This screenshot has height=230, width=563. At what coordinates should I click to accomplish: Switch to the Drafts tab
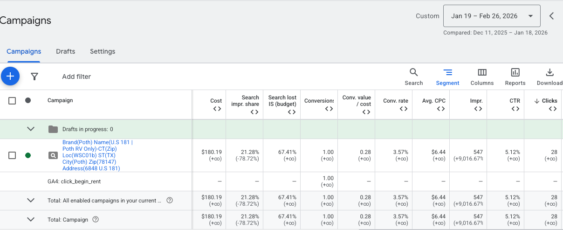coord(65,51)
